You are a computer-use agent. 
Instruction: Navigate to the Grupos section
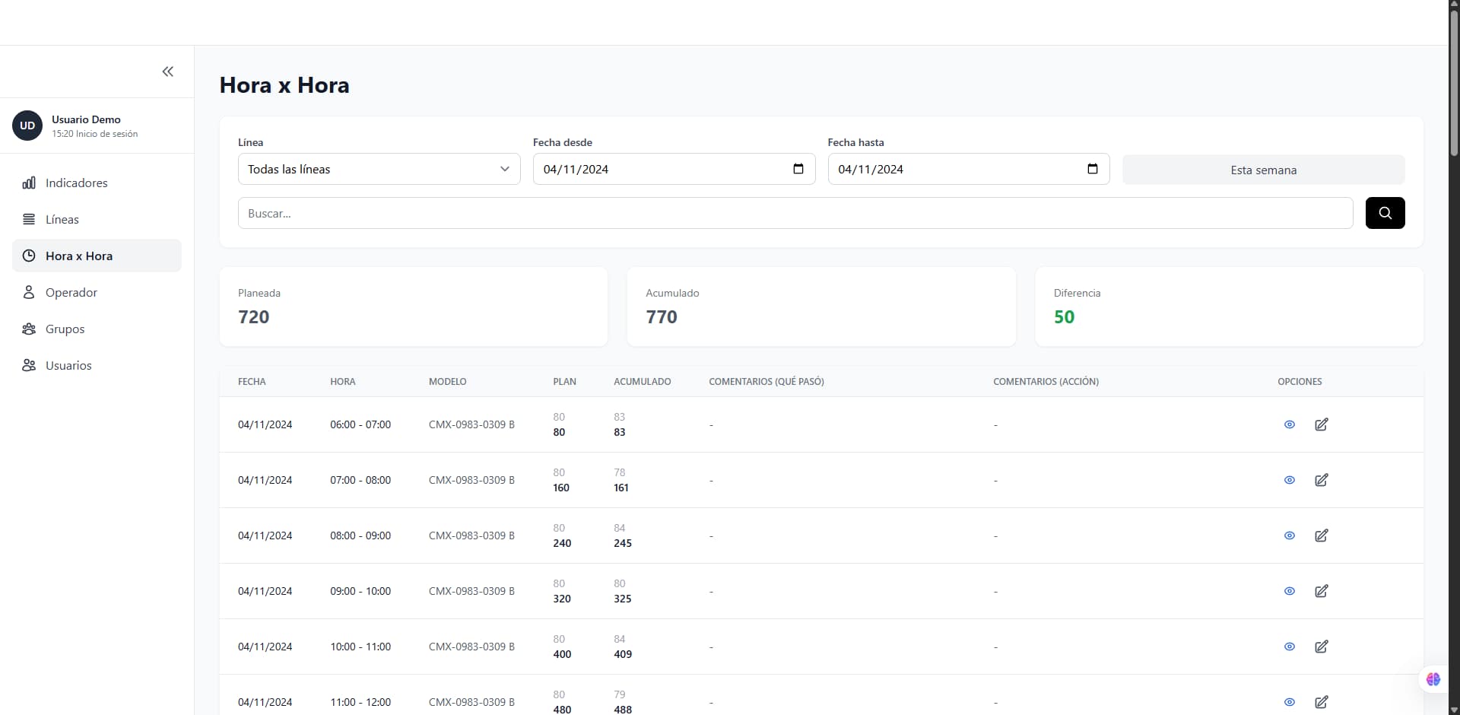pos(65,329)
